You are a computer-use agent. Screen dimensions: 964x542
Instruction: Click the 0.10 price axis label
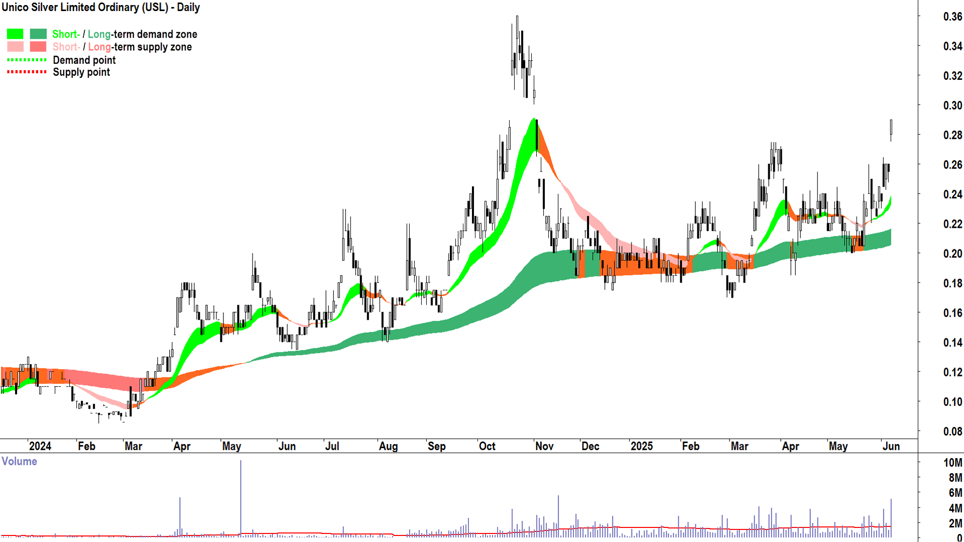(x=952, y=402)
